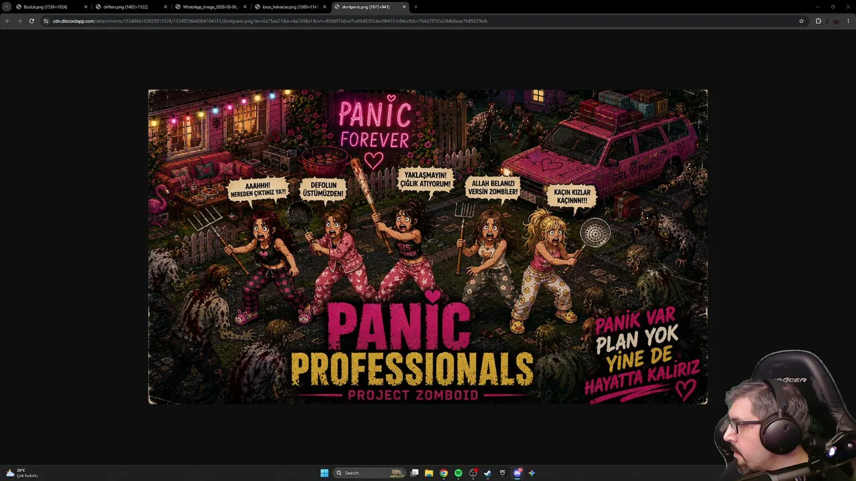Screen dimensions: 856x481
Task: Go back to the previous page
Action: click(x=7, y=21)
